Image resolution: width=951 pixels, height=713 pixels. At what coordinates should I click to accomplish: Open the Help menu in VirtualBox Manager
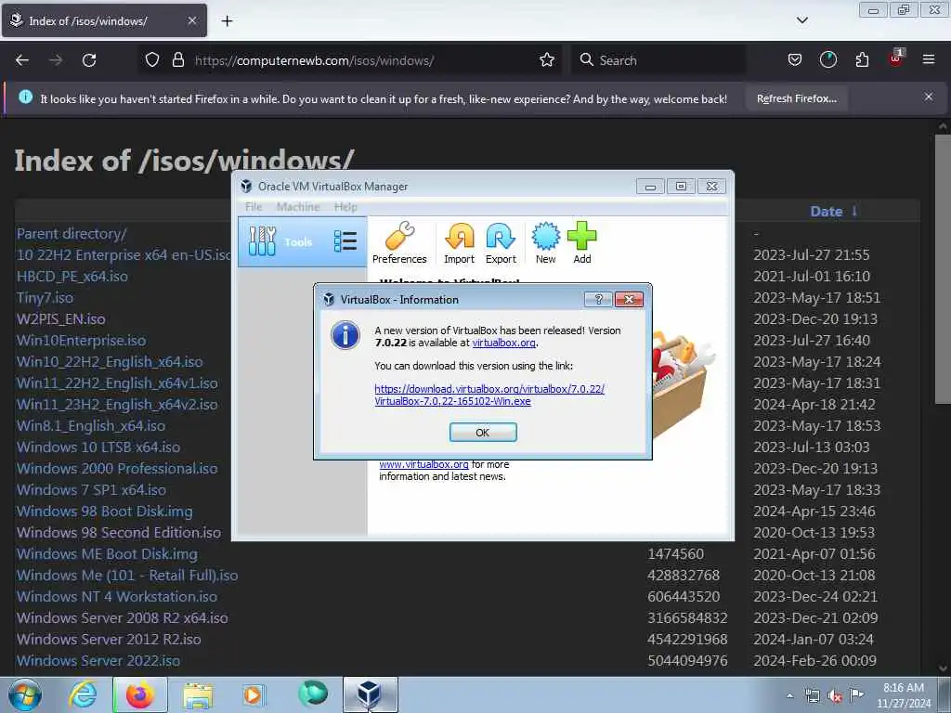tap(345, 207)
